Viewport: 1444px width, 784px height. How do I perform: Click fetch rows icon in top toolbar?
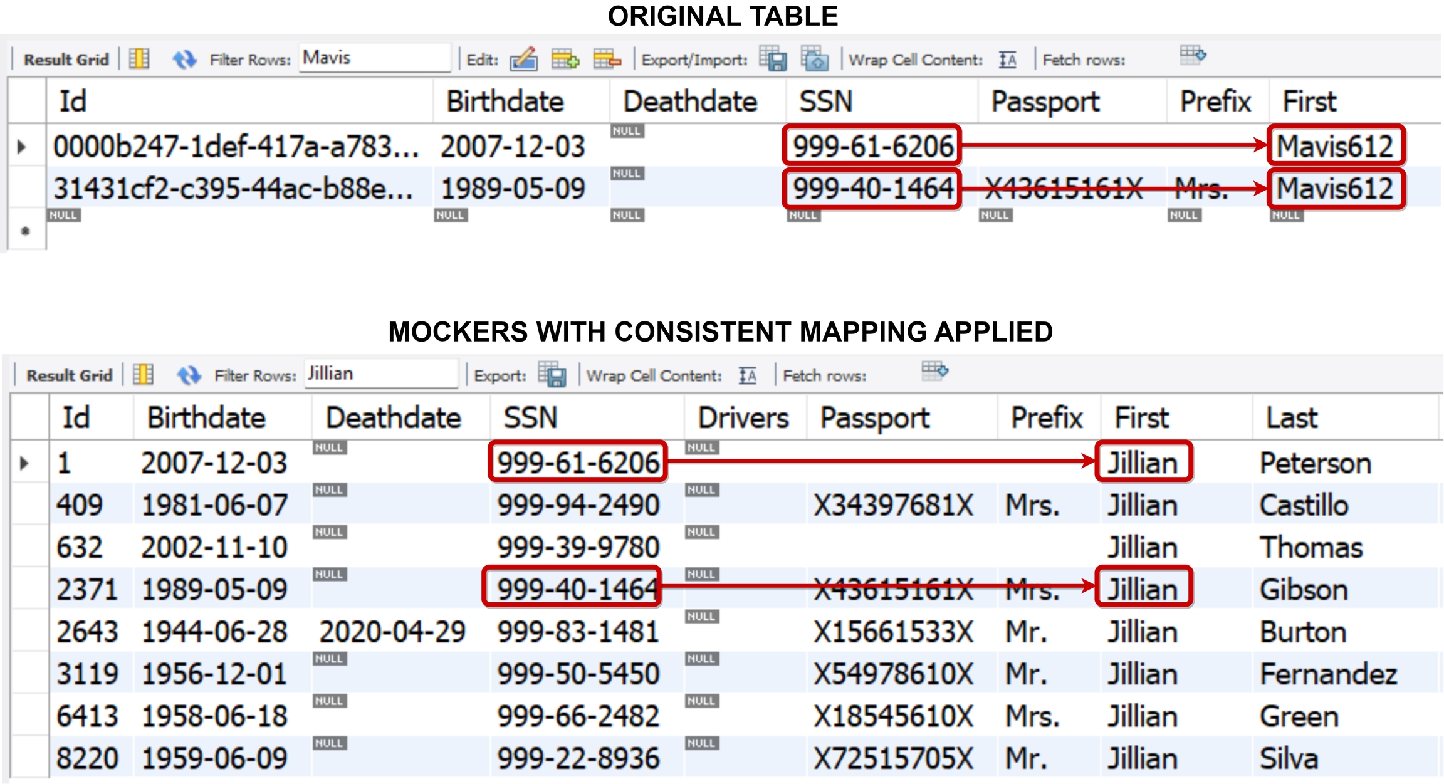click(x=1192, y=56)
